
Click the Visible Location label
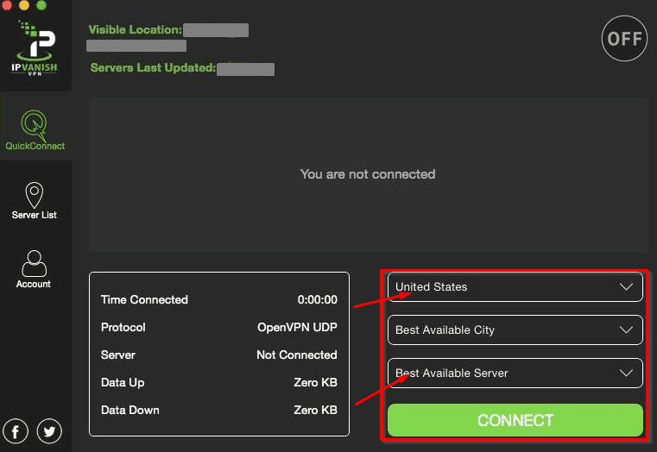[x=135, y=30]
